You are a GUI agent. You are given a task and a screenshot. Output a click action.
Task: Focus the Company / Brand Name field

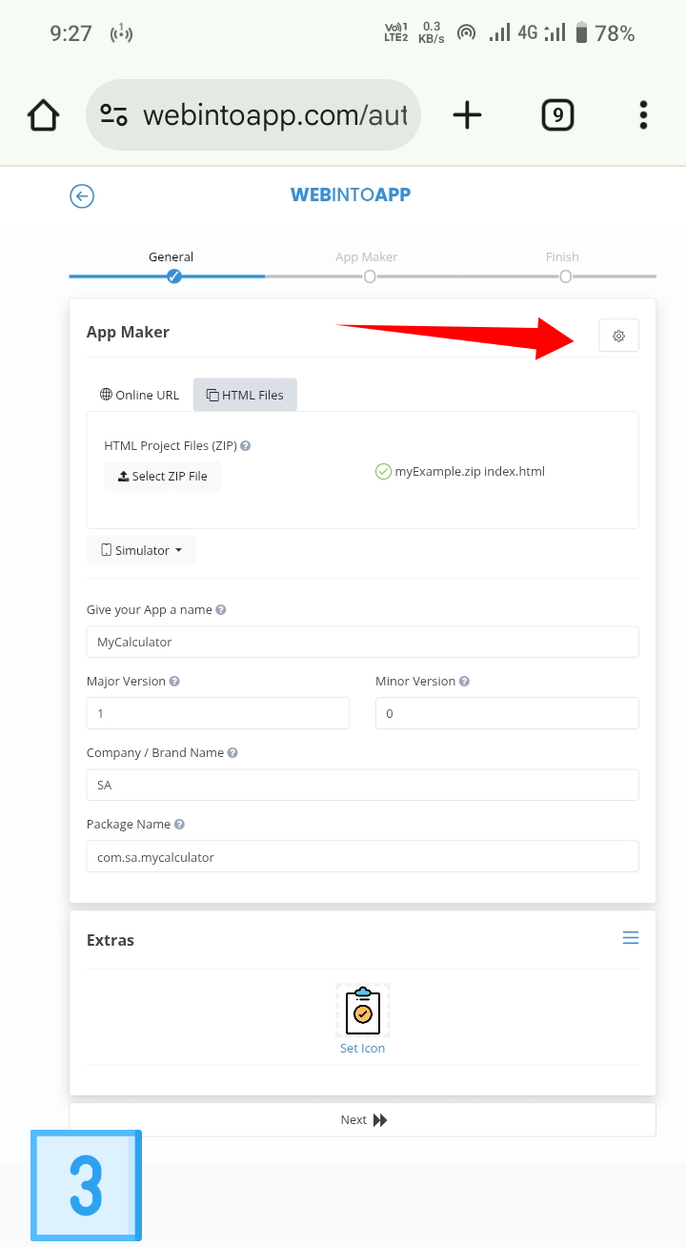click(362, 785)
